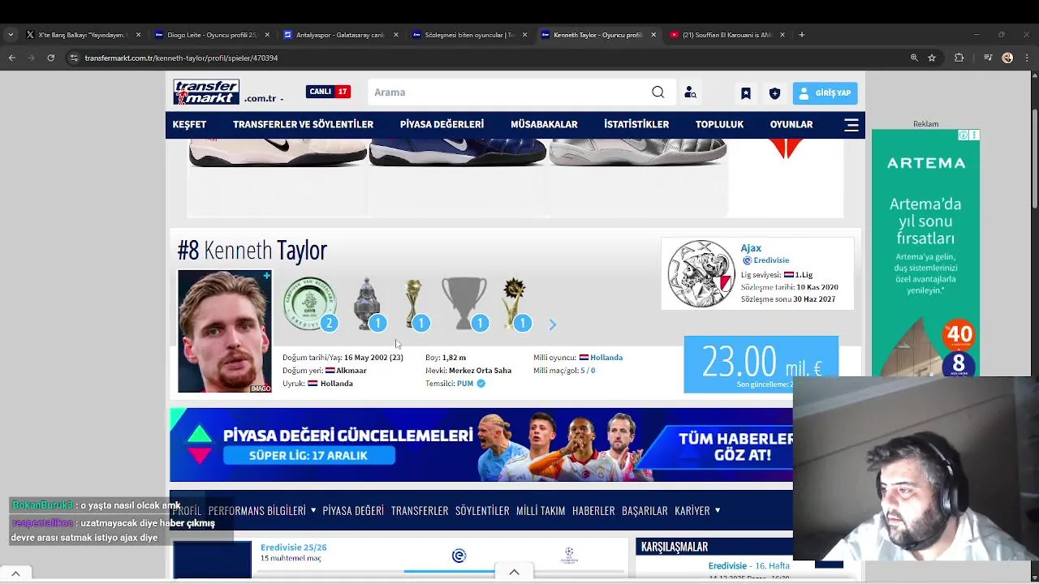1039x584 pixels.
Task: Open the CANLI live scores badge
Action: coord(328,92)
